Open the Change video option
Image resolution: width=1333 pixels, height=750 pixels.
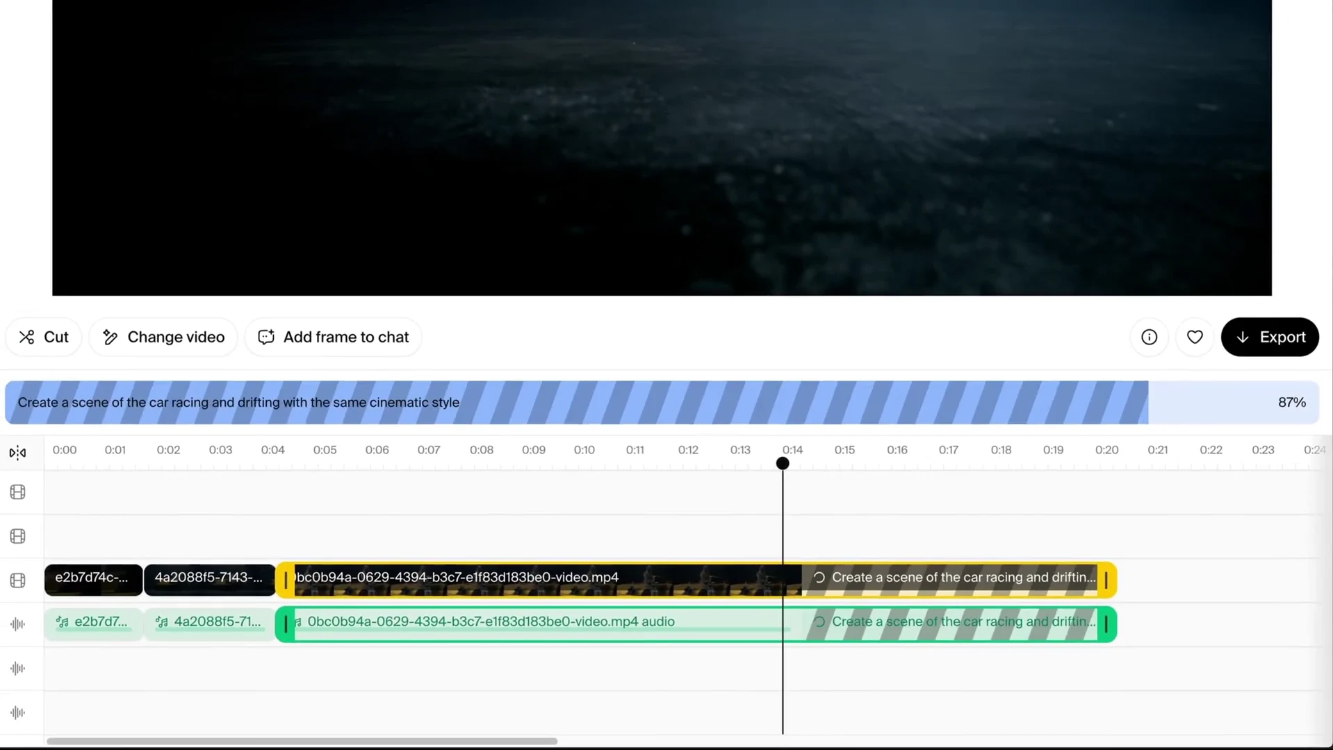pos(163,337)
